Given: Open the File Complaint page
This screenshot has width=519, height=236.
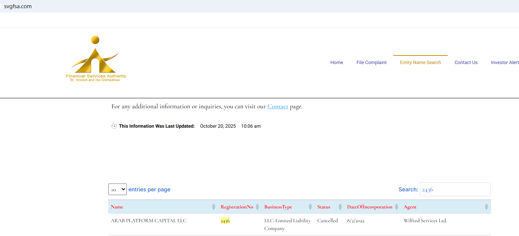Looking at the screenshot, I should coord(371,63).
